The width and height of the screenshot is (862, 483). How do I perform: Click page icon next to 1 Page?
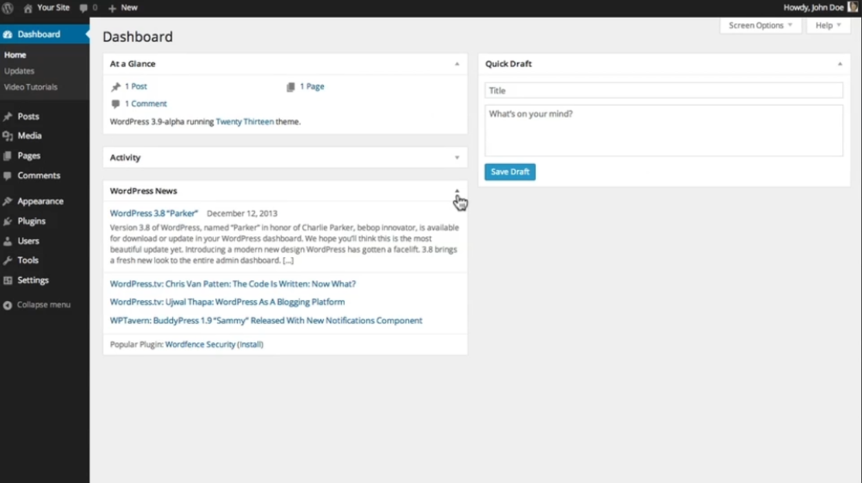(x=291, y=87)
